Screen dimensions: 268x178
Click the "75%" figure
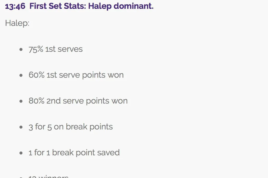pos(36,49)
